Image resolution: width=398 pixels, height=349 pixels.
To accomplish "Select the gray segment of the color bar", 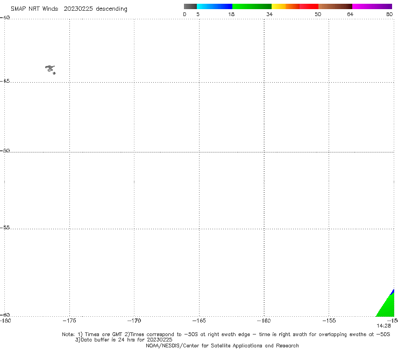I will pyautogui.click(x=190, y=6).
